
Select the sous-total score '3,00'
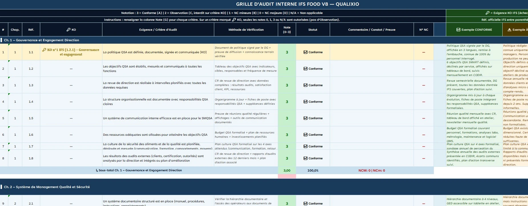(287, 170)
